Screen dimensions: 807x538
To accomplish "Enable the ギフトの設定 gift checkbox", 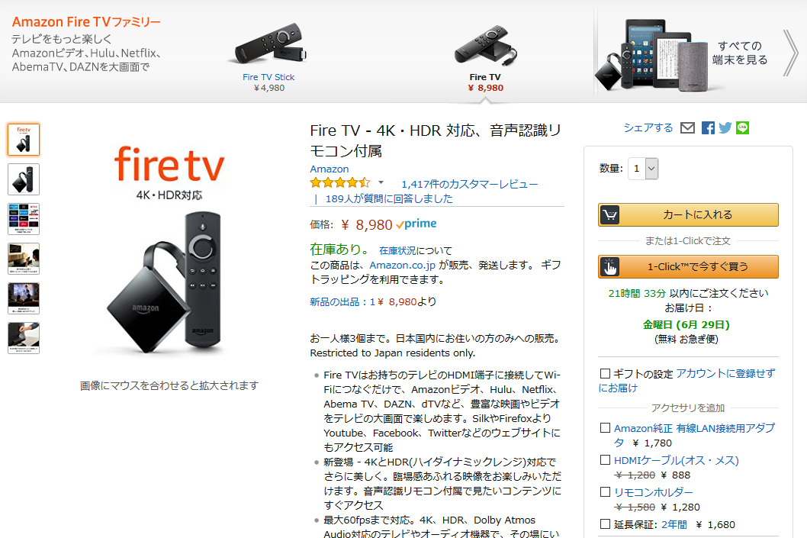I will click(x=606, y=373).
